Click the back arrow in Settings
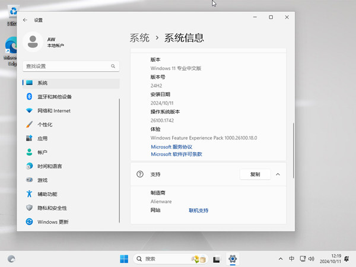The image size is (356, 267). pyautogui.click(x=25, y=20)
